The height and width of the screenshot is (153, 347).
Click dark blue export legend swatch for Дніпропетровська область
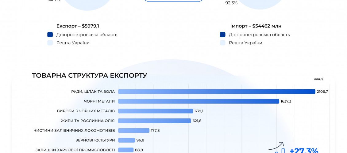(x=50, y=35)
